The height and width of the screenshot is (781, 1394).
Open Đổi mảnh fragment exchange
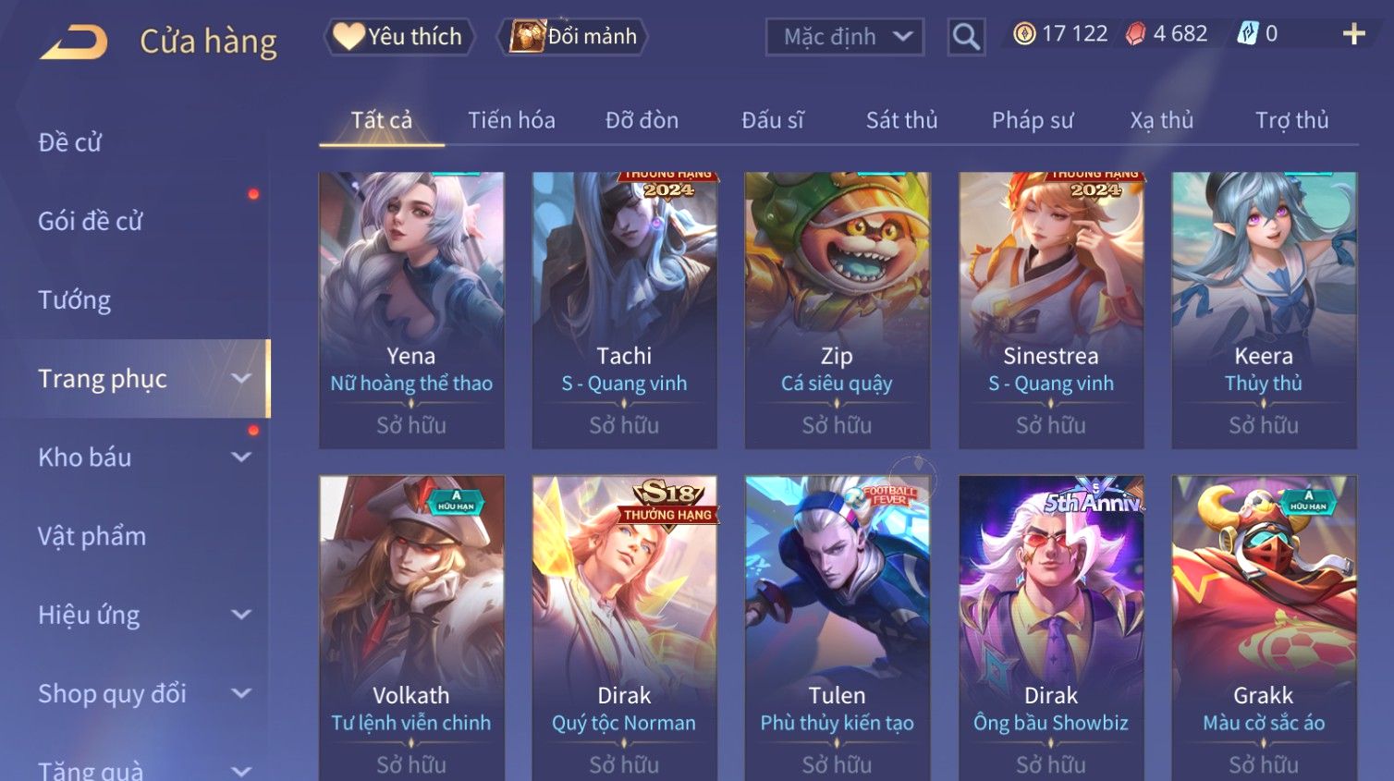(x=573, y=37)
